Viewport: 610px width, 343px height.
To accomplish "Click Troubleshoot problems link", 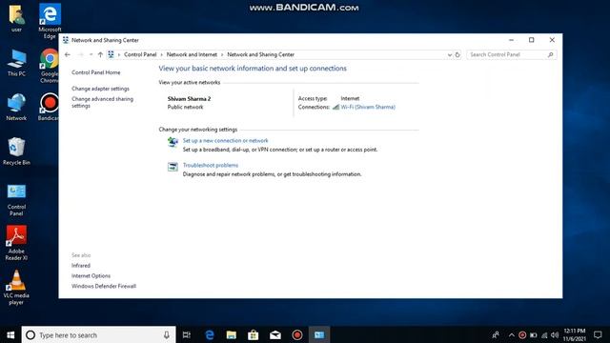I will 211,165.
